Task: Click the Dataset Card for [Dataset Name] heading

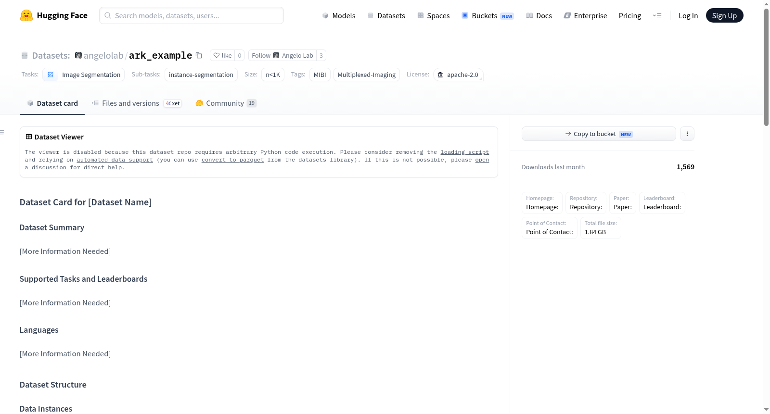Action: [x=86, y=202]
